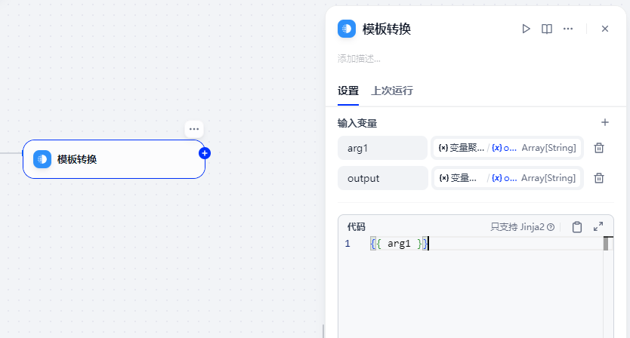Delete the output input variable

pyautogui.click(x=599, y=178)
